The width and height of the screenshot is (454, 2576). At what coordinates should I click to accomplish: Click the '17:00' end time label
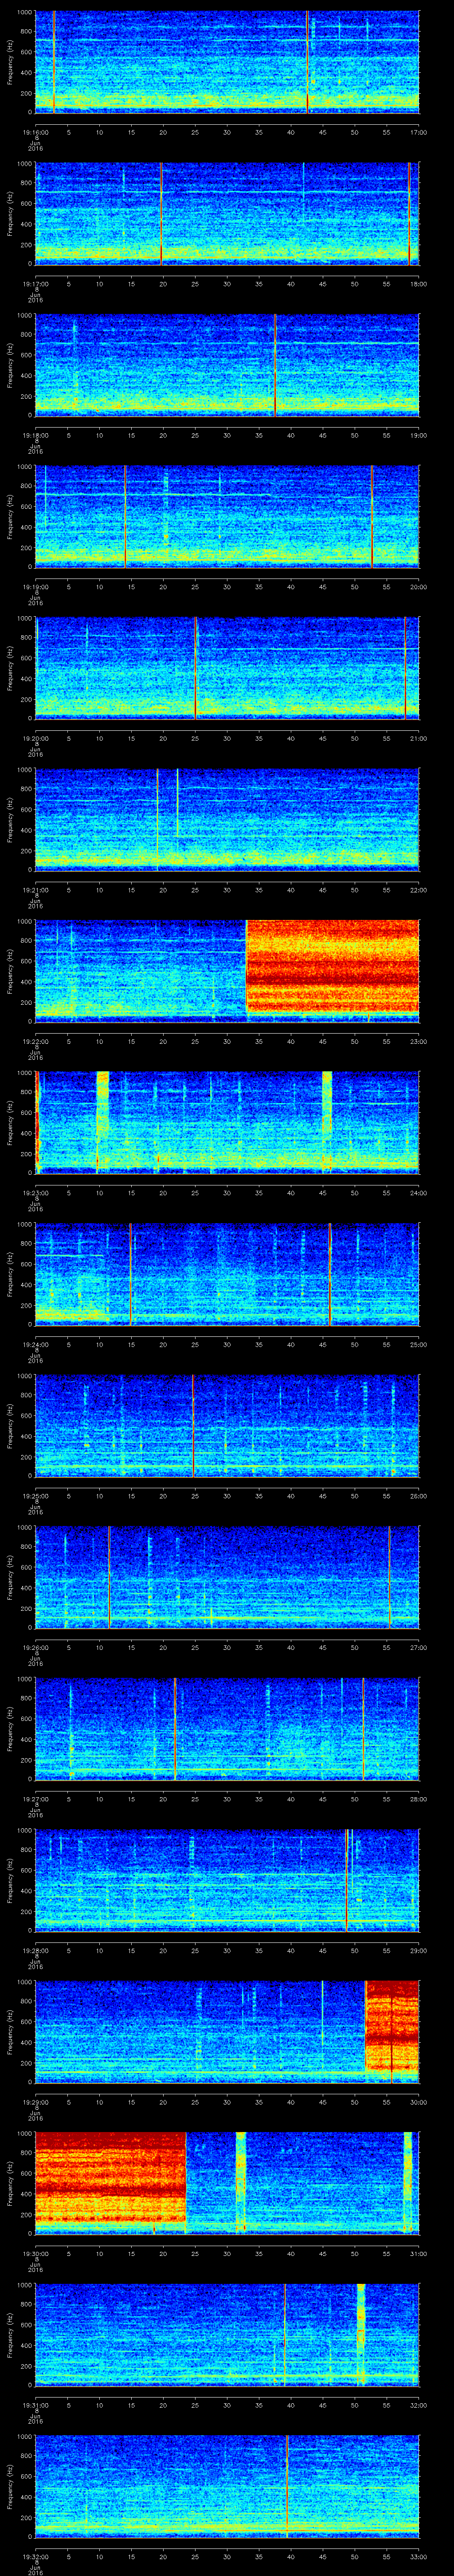pos(419,132)
